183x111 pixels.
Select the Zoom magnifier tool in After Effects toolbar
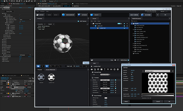pyautogui.click(x=7, y=1)
